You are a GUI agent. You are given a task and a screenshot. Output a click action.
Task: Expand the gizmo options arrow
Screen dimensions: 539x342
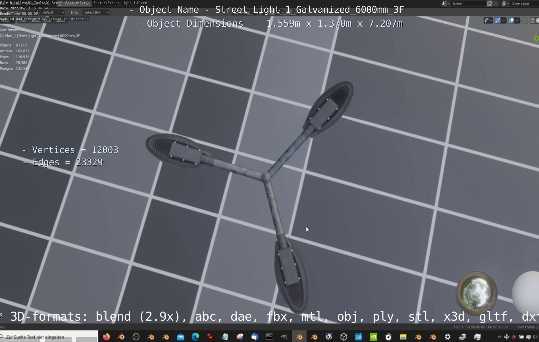coord(503,20)
